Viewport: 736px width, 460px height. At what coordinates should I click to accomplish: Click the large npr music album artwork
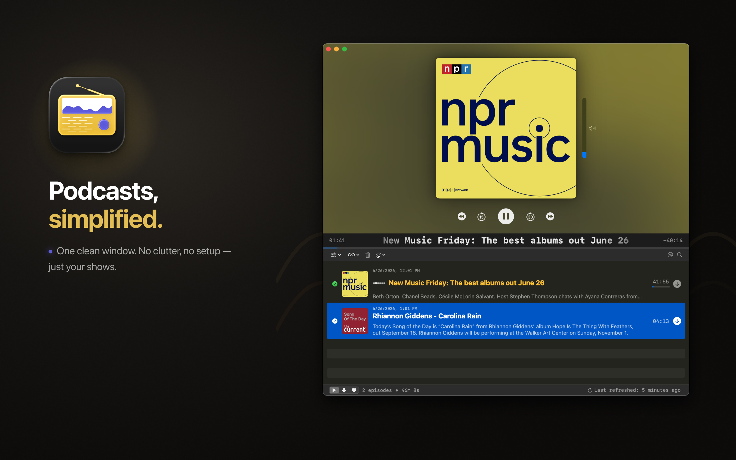click(506, 128)
